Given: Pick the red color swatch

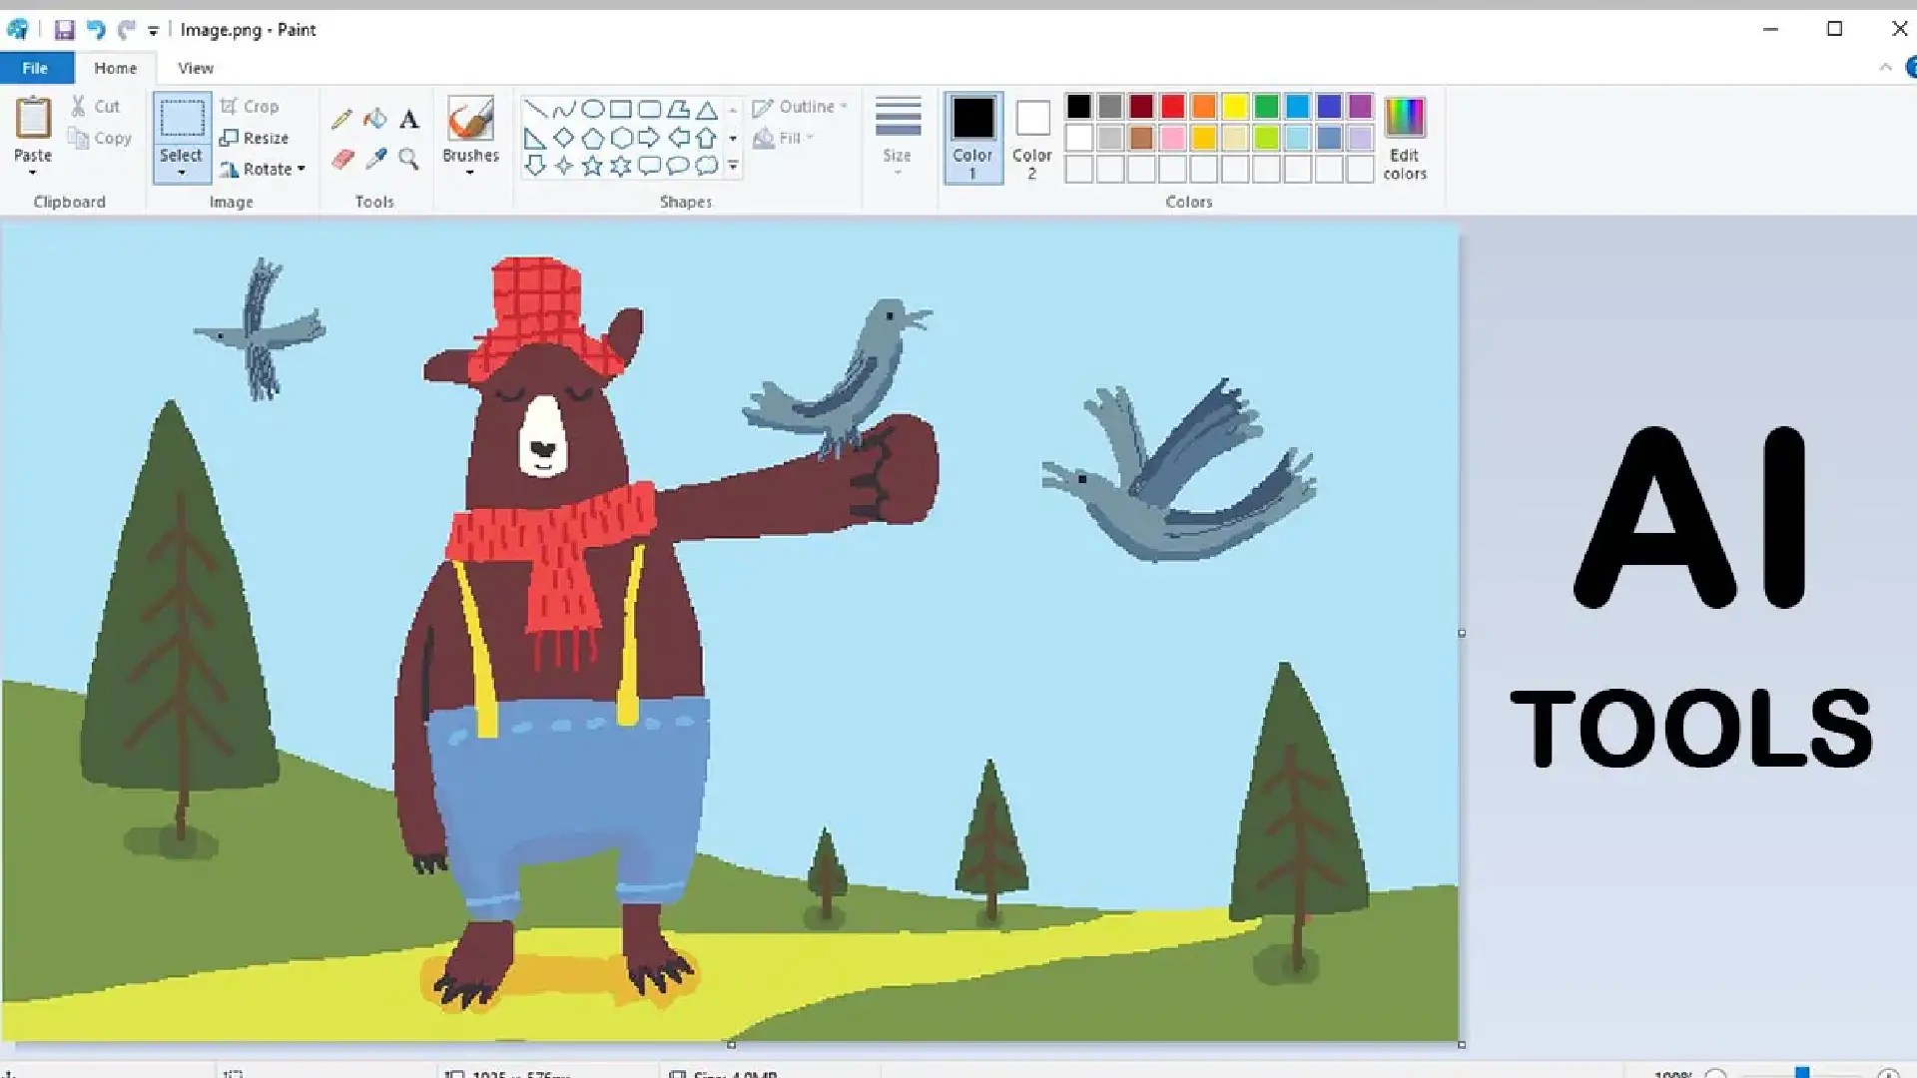Looking at the screenshot, I should [1172, 107].
